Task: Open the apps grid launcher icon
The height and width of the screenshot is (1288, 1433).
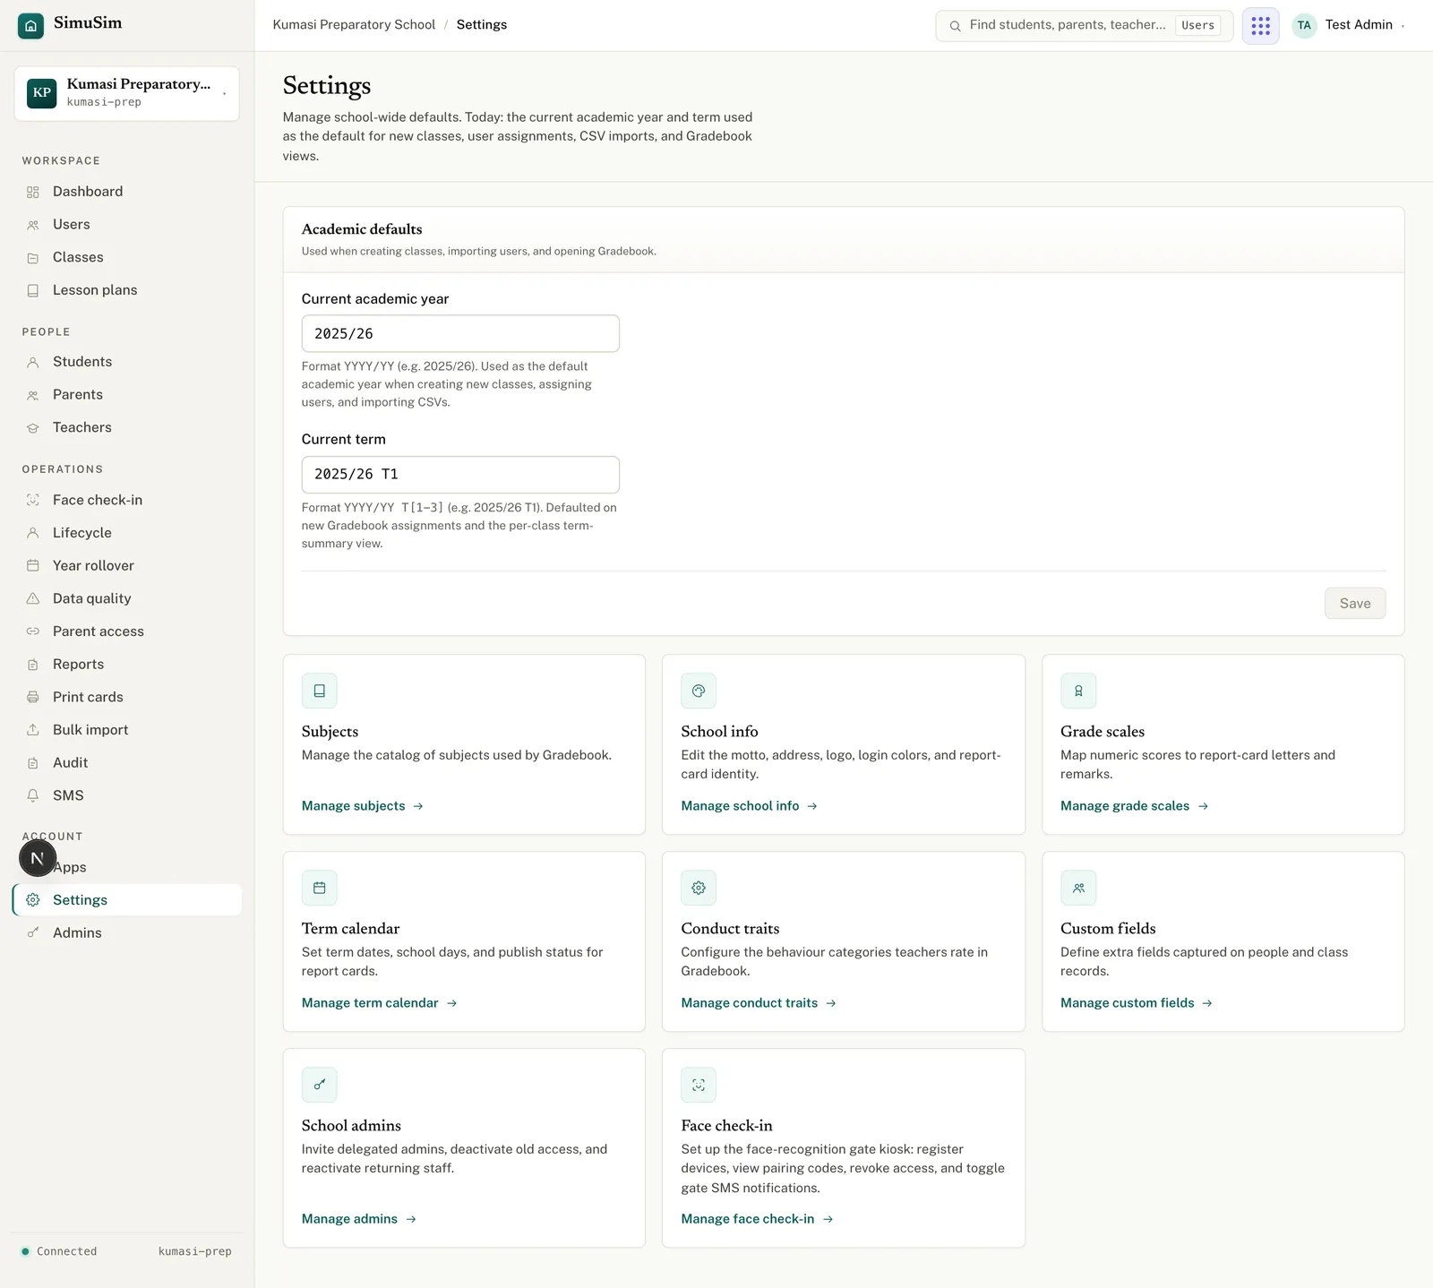Action: click(1260, 25)
